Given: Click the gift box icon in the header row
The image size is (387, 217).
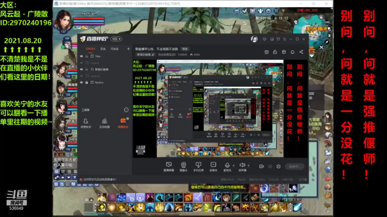Looking at the screenshot, I should (x=267, y=52).
